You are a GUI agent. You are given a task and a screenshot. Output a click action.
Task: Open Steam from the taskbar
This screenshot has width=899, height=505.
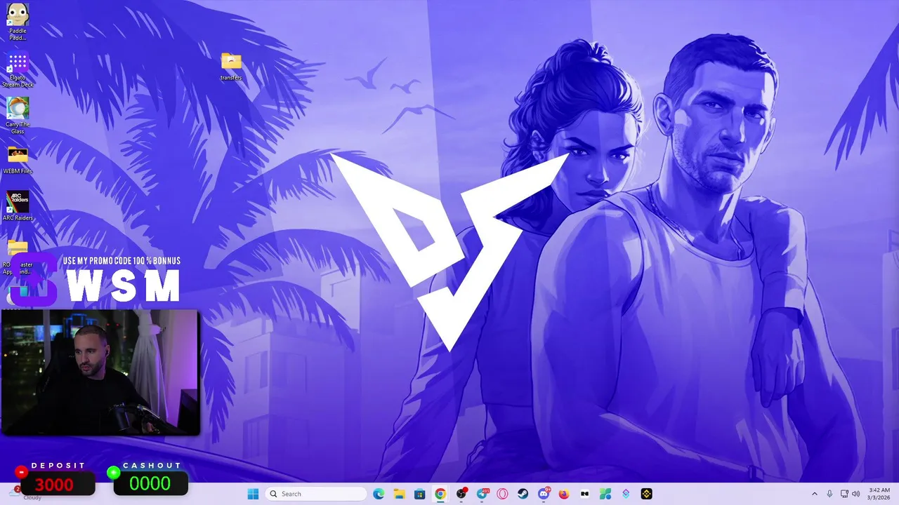tap(523, 494)
